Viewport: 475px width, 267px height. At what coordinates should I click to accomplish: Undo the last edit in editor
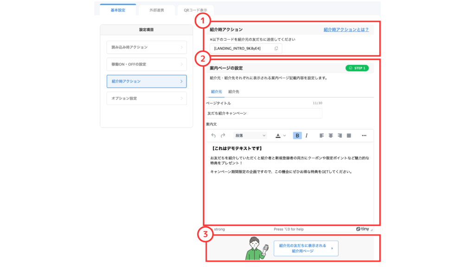(213, 135)
